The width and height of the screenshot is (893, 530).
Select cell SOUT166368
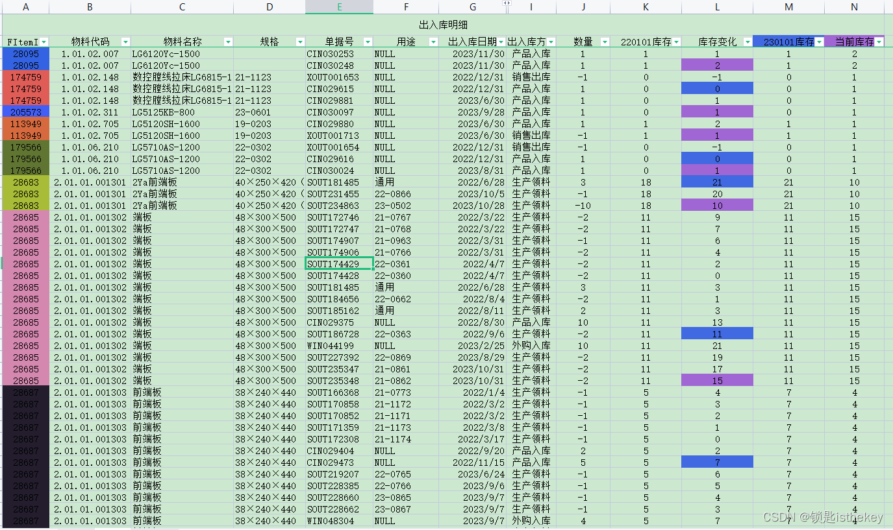pyautogui.click(x=339, y=392)
